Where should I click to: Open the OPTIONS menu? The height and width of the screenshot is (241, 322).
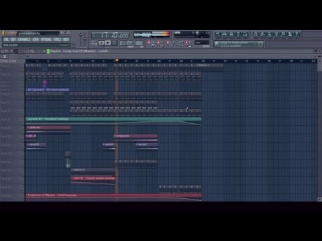pos(46,39)
